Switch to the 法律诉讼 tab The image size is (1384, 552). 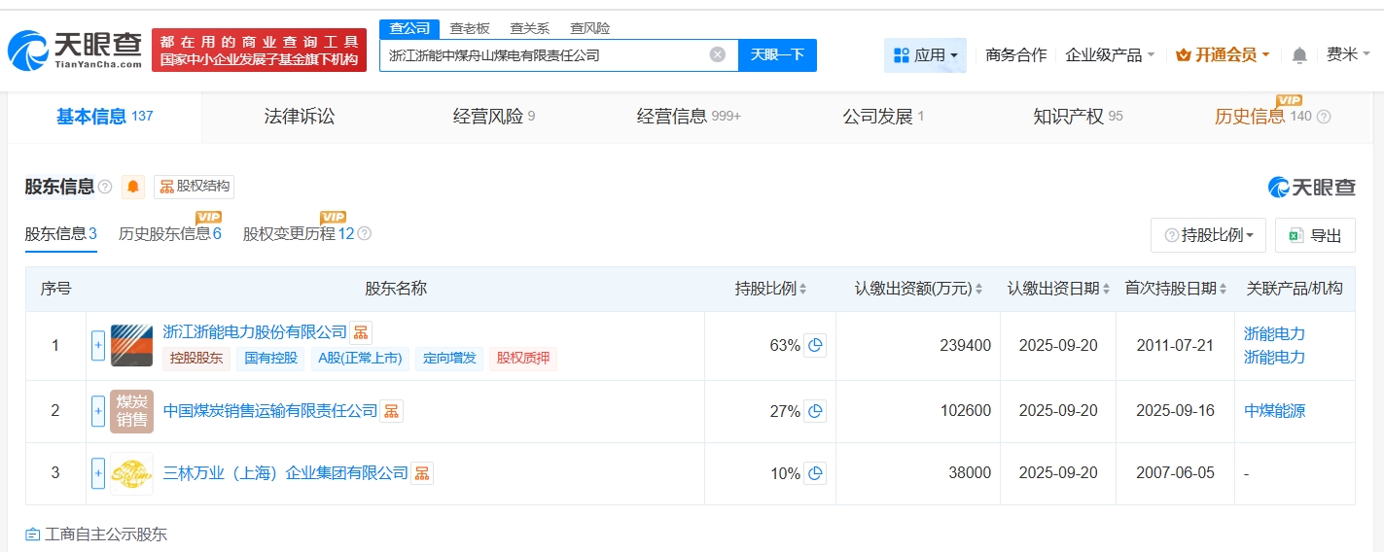(x=300, y=117)
